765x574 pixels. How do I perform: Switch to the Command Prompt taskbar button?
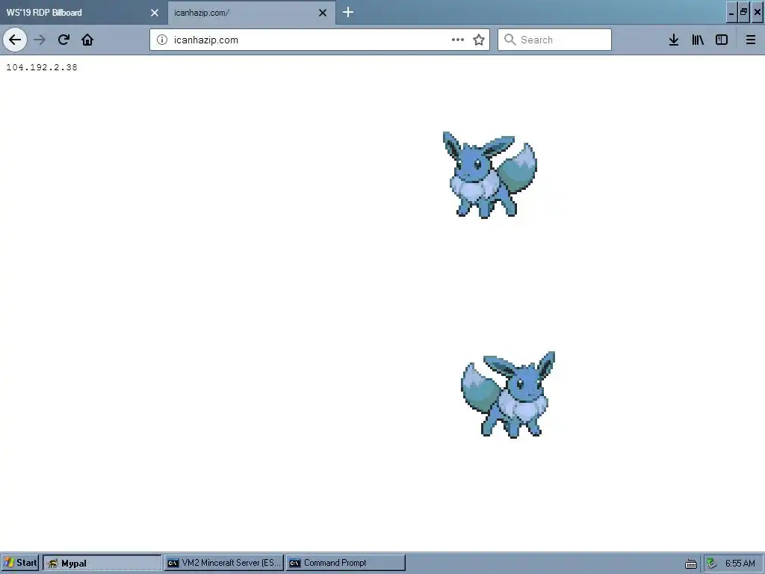(345, 563)
